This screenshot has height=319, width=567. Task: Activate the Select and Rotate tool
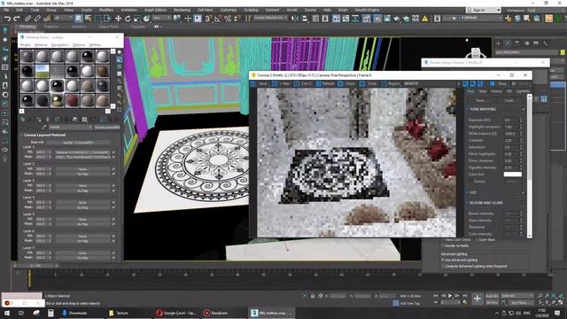coord(128,19)
